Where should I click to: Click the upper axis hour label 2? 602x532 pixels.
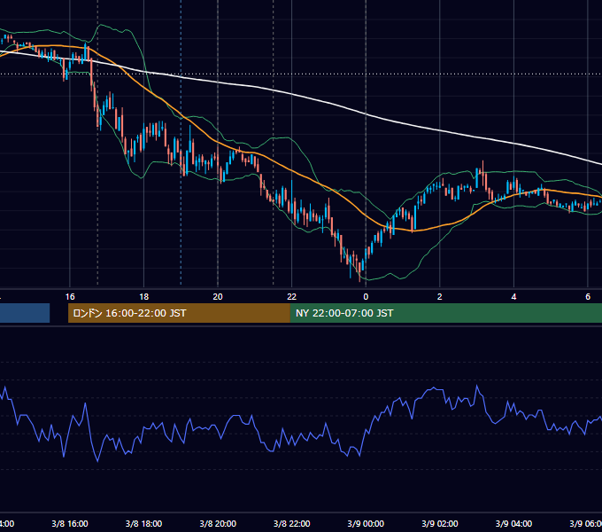(440, 297)
